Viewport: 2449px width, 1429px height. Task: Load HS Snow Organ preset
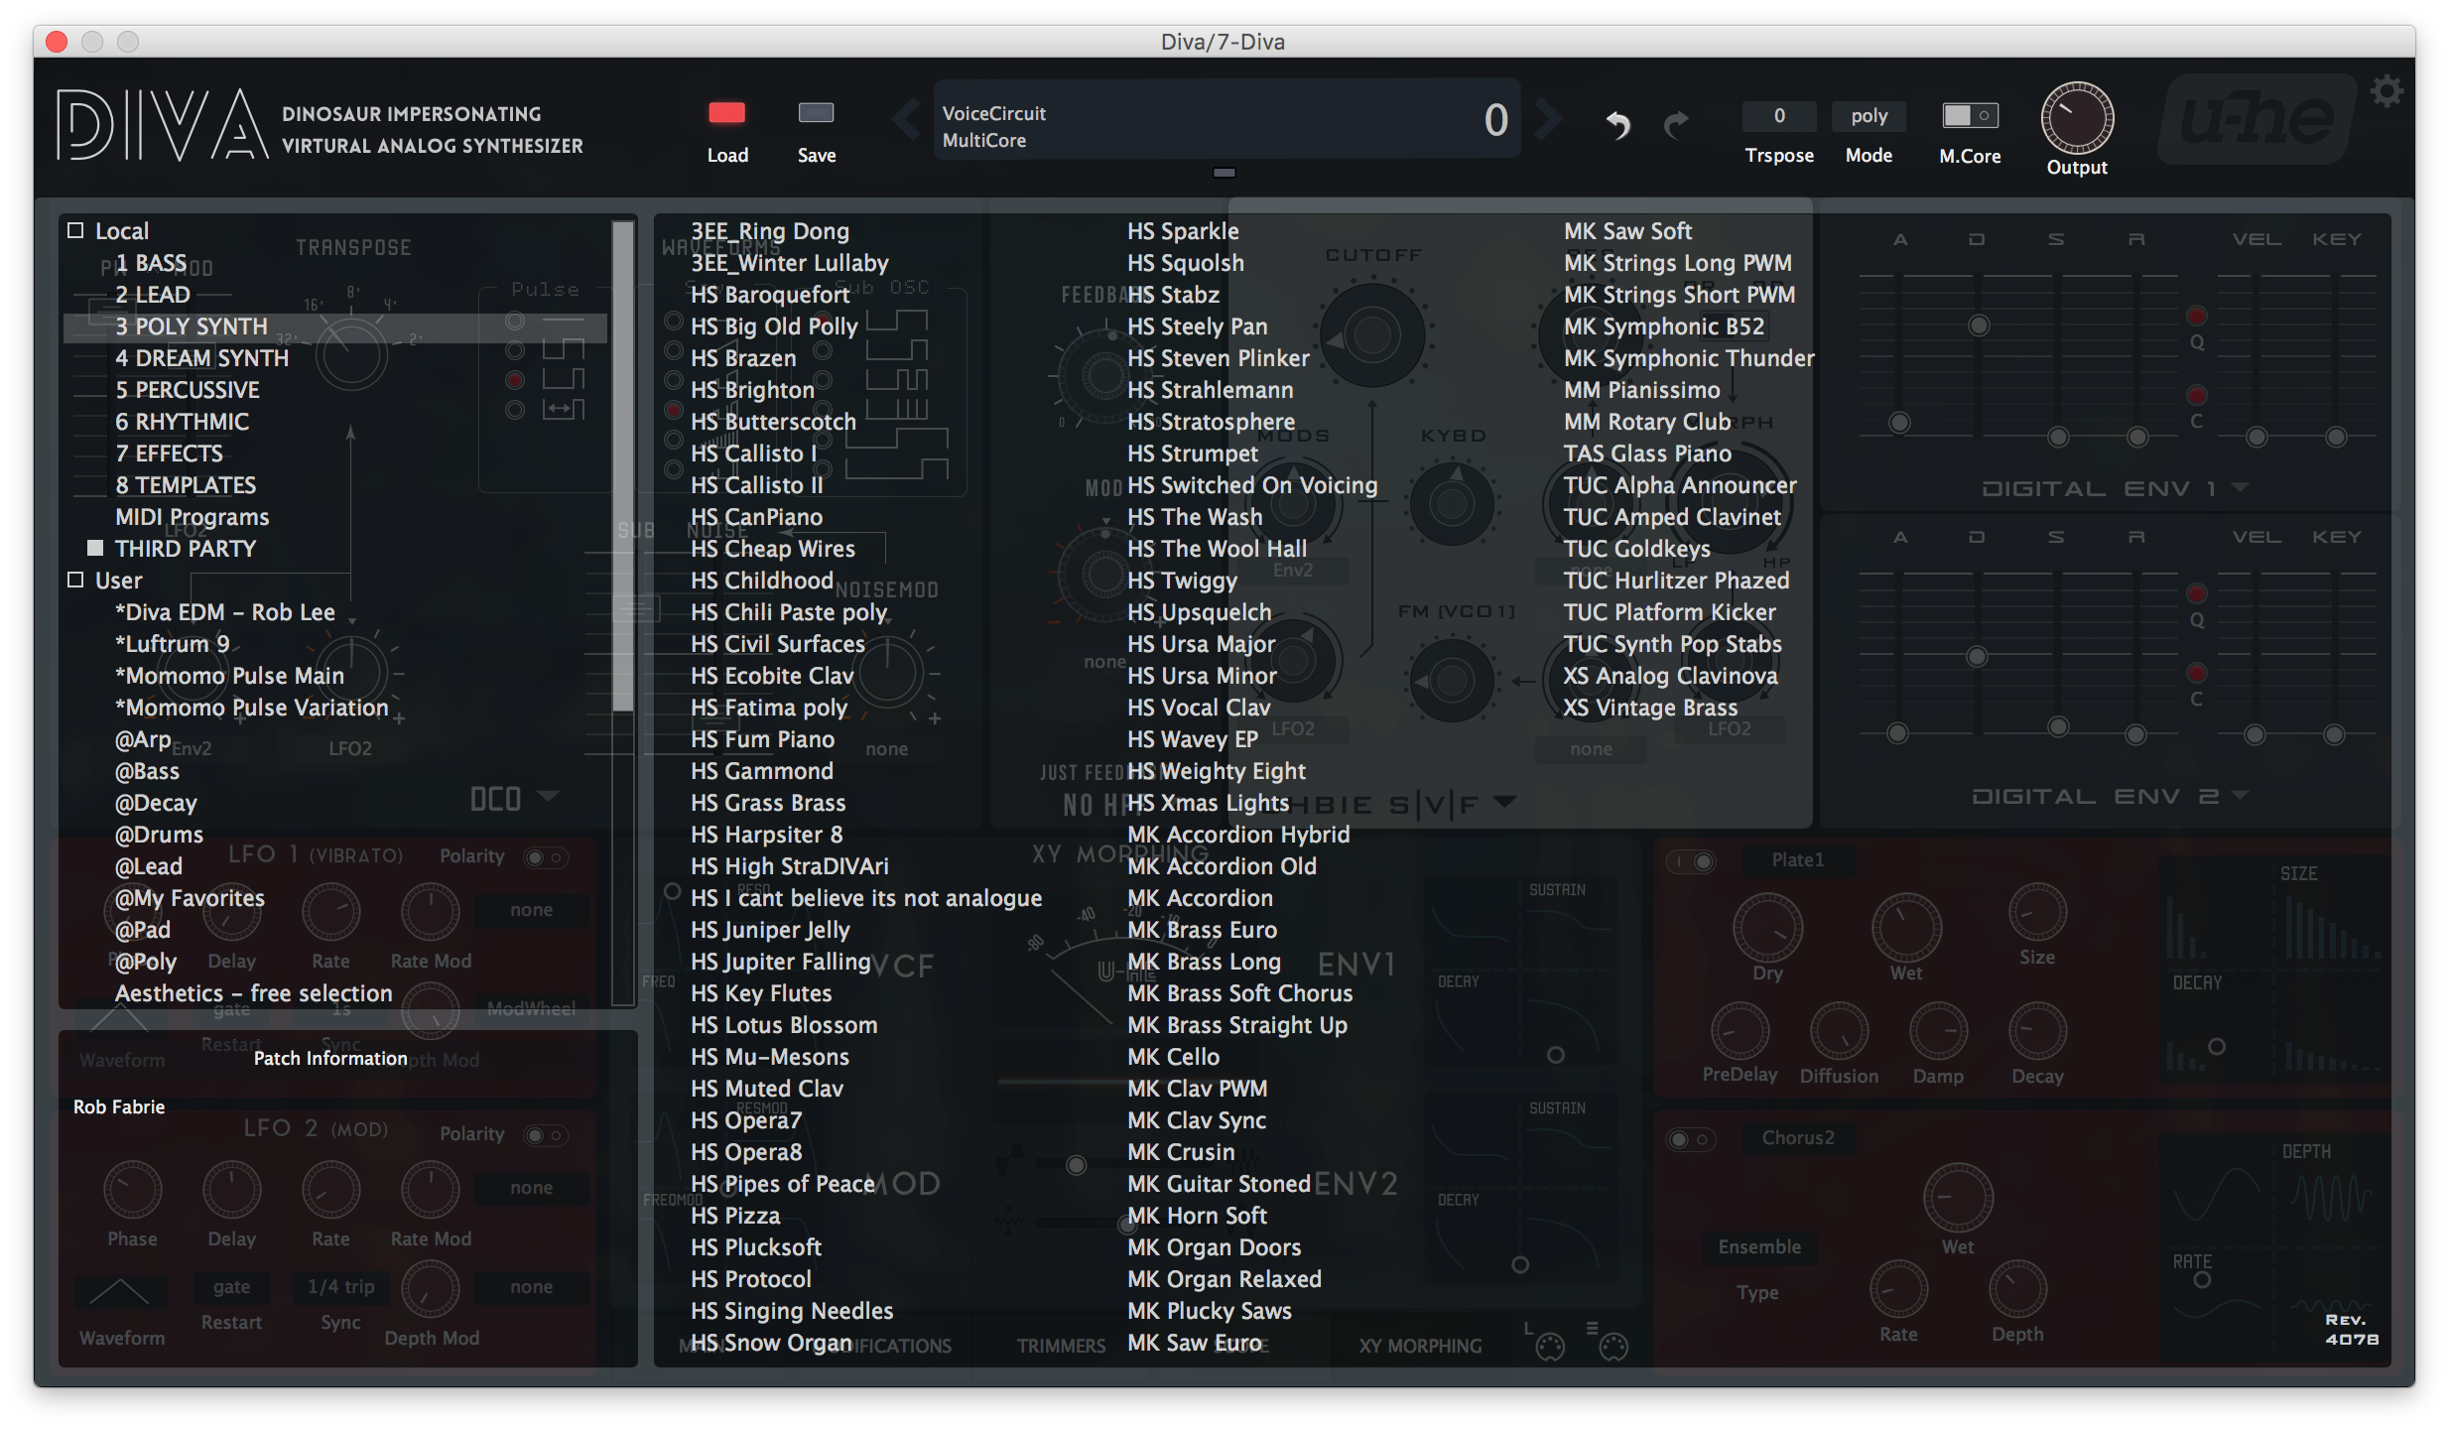(771, 1343)
